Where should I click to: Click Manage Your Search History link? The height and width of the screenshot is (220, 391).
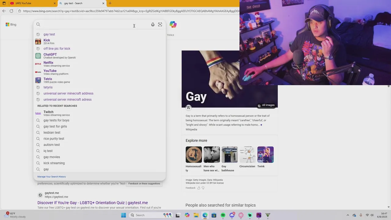[x=52, y=177]
